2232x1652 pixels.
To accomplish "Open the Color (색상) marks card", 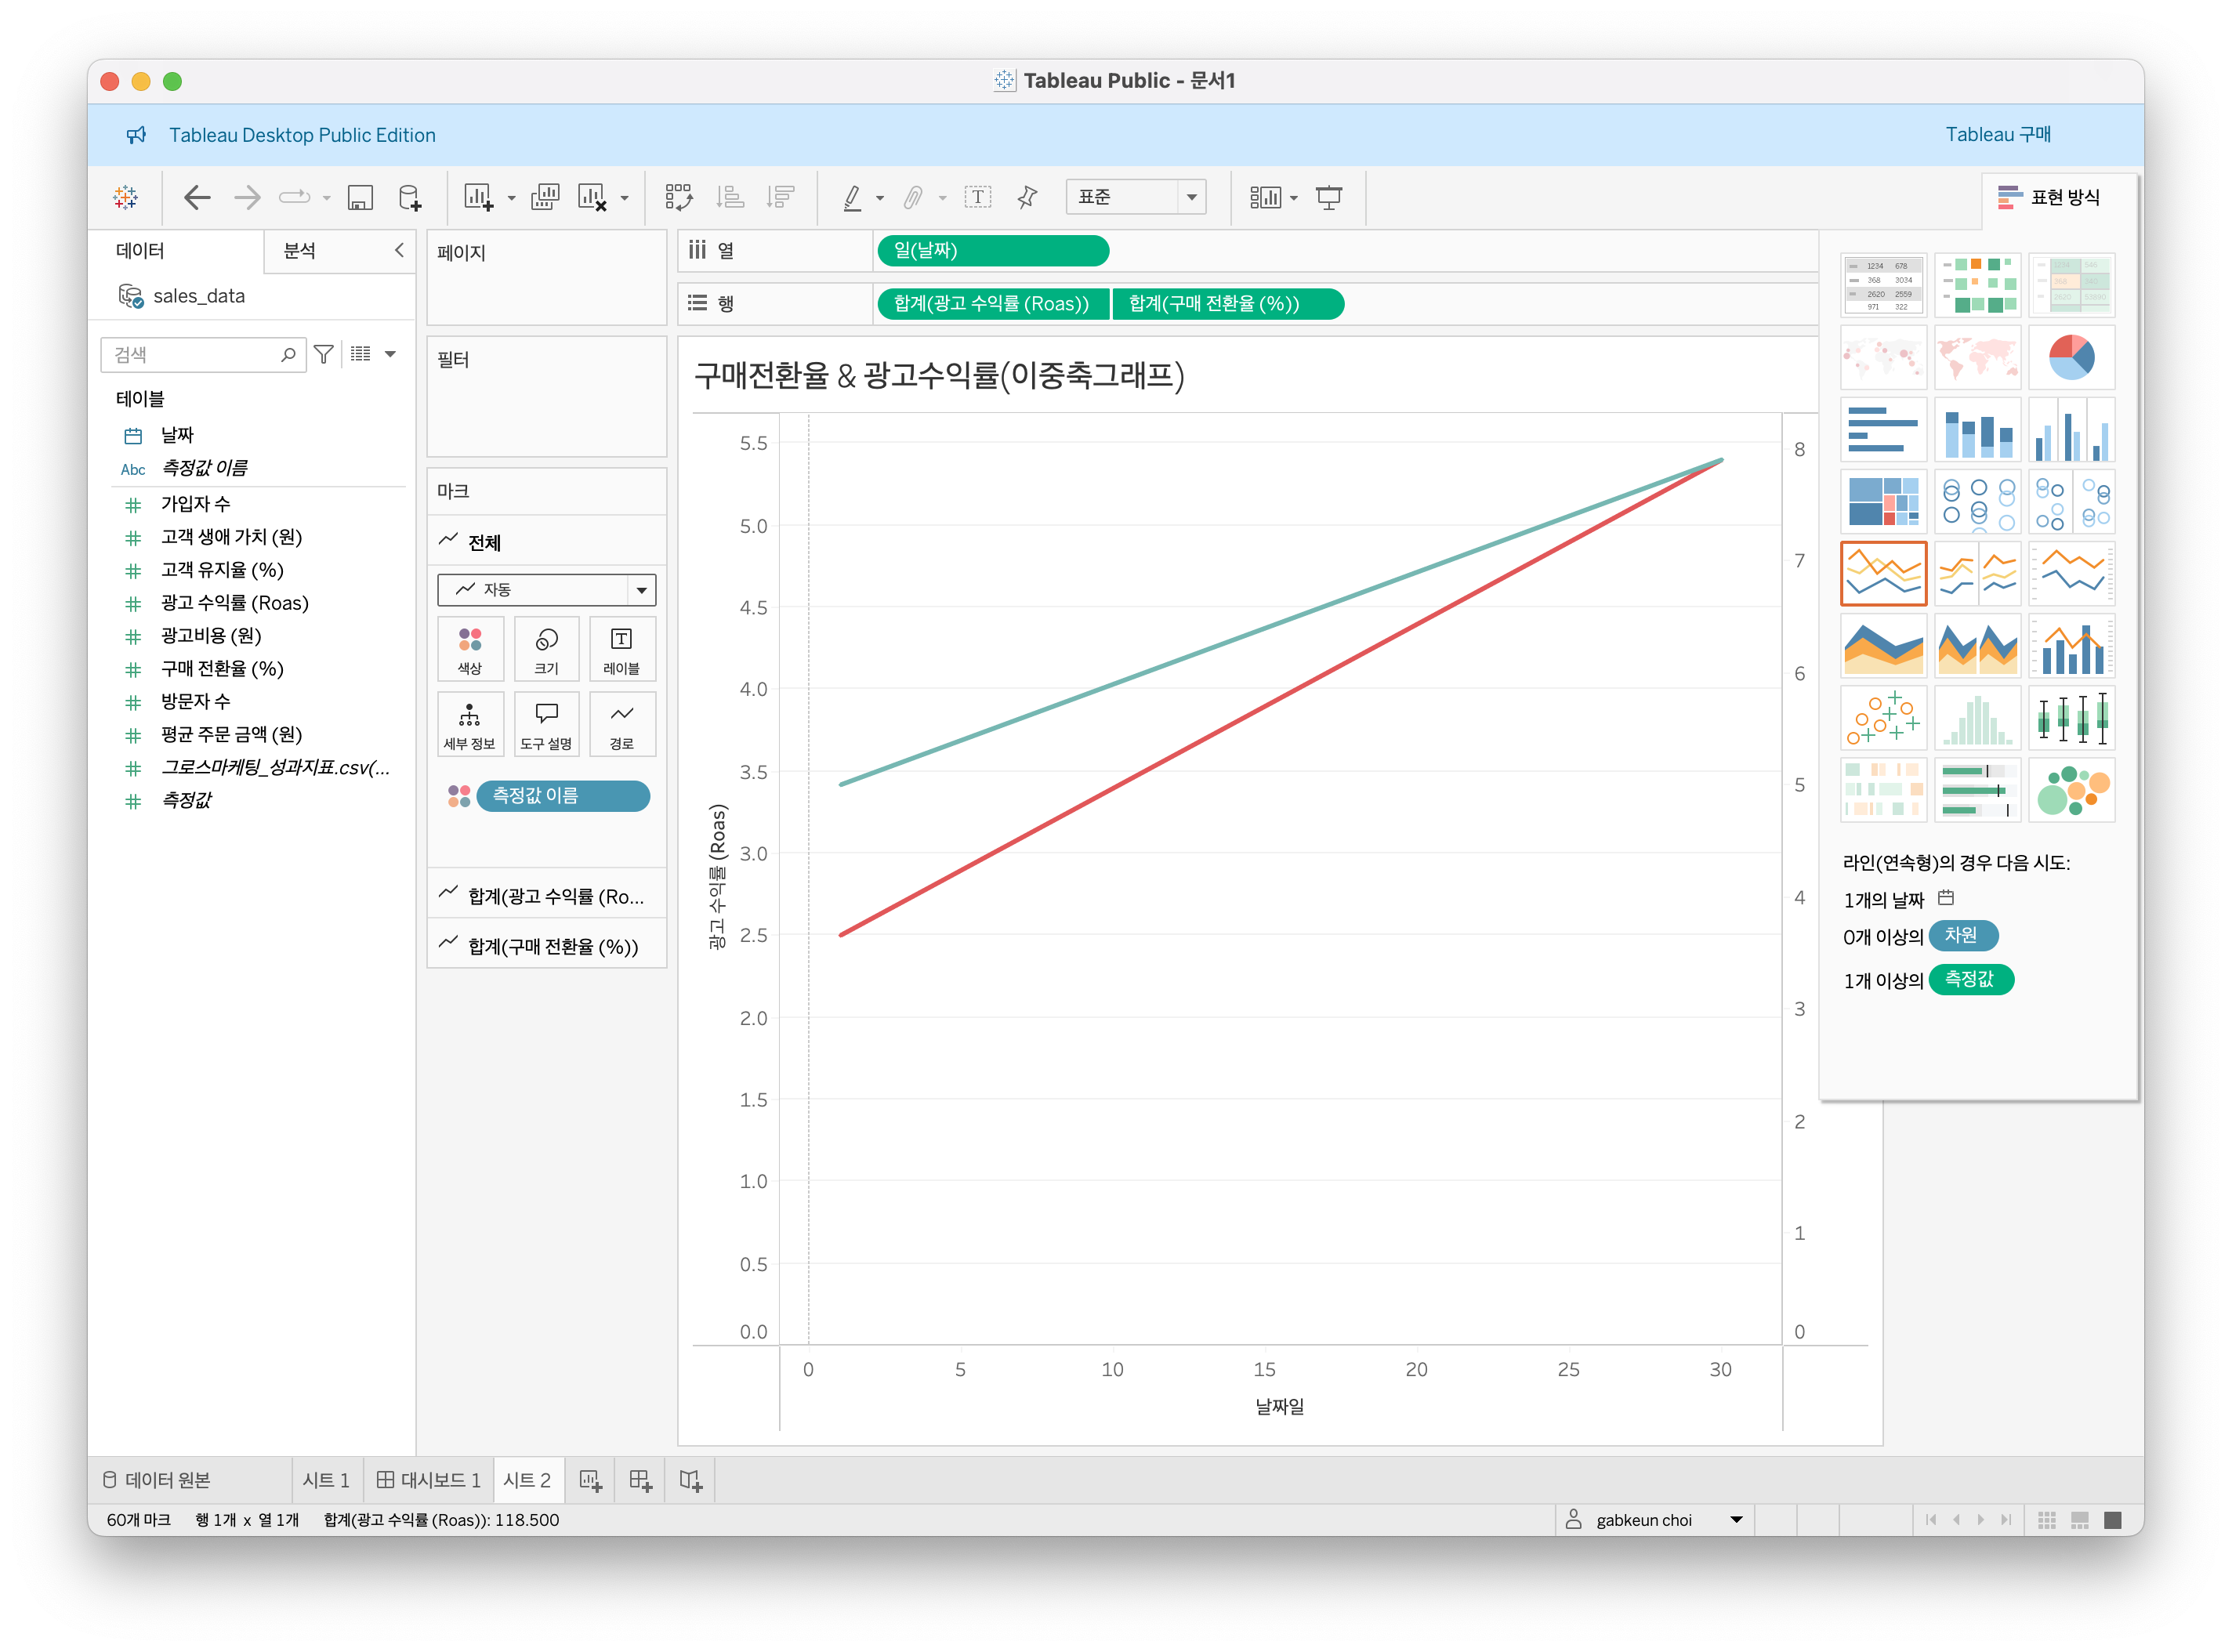I will coord(470,649).
